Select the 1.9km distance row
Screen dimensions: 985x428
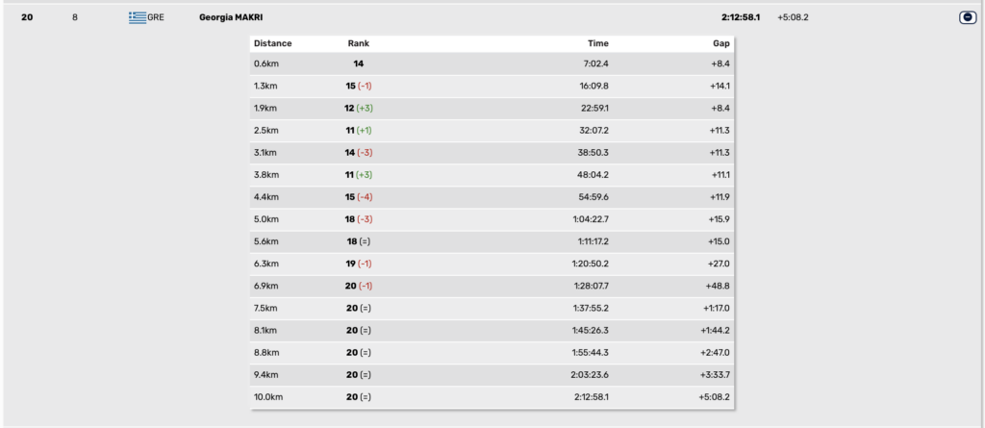(x=492, y=108)
